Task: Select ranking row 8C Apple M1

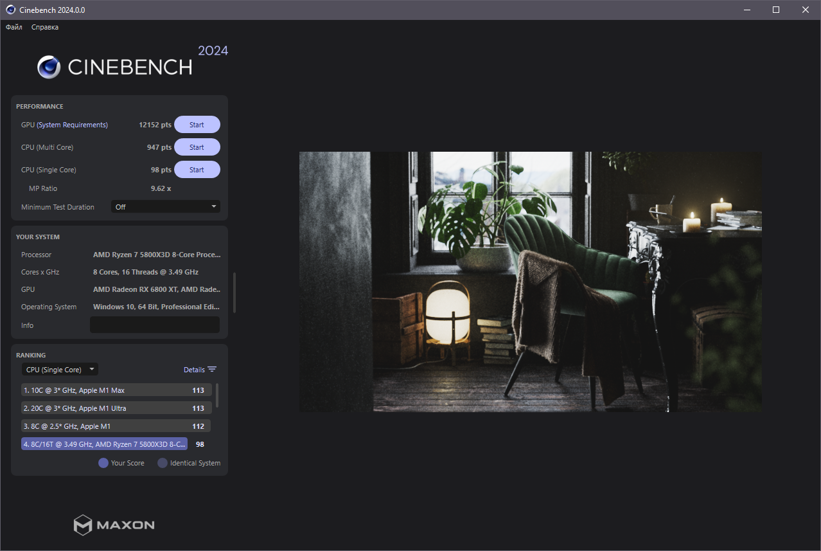Action: 116,426
